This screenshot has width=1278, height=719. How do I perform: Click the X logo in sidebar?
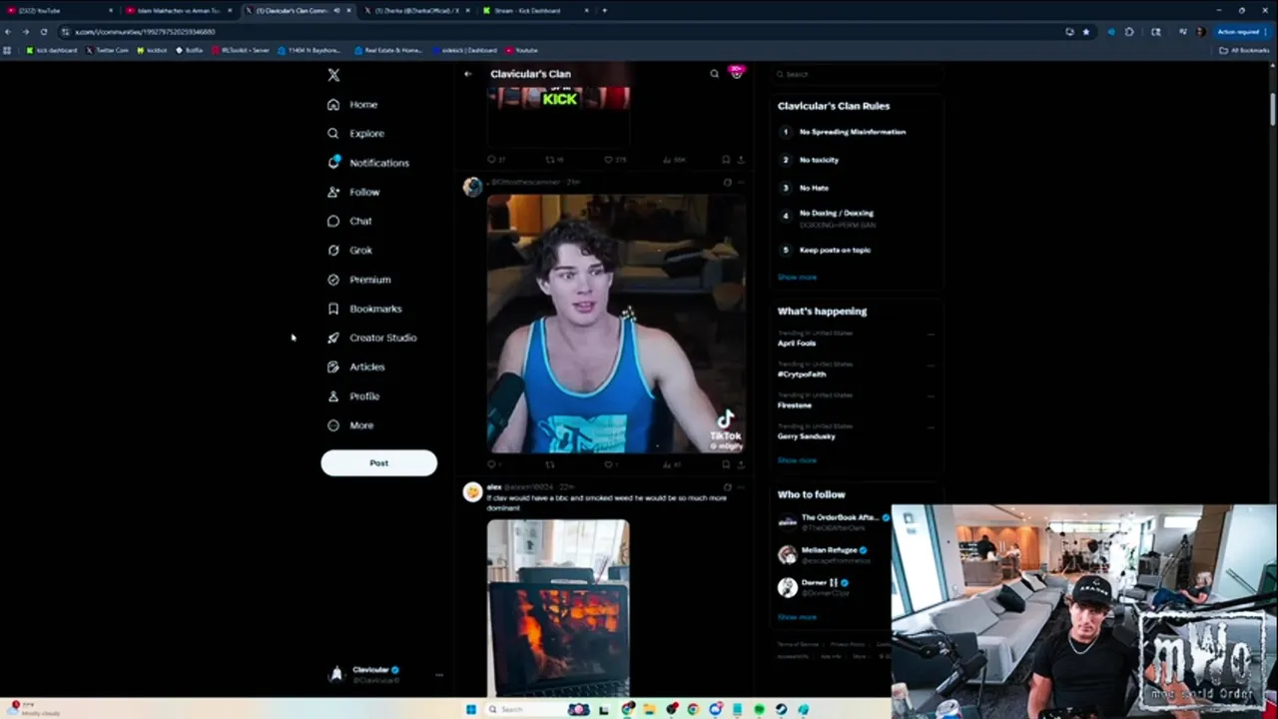coord(333,75)
